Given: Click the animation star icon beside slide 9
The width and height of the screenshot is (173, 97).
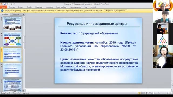Looking at the screenshot, I should pyautogui.click(x=2, y=82).
